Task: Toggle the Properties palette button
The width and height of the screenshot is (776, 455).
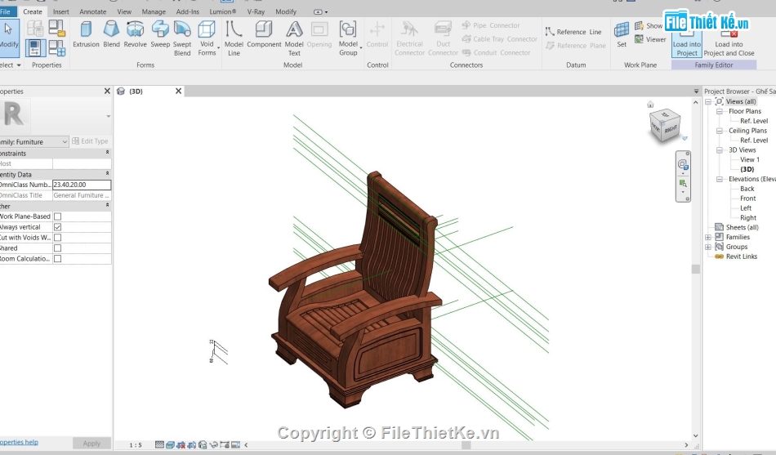Action: [x=34, y=48]
